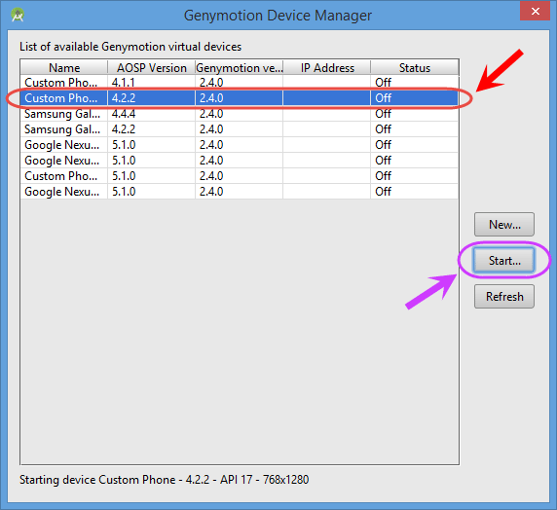Click the 2.4.0 cell in the 4.4.4 row
557x510 pixels.
(x=239, y=114)
